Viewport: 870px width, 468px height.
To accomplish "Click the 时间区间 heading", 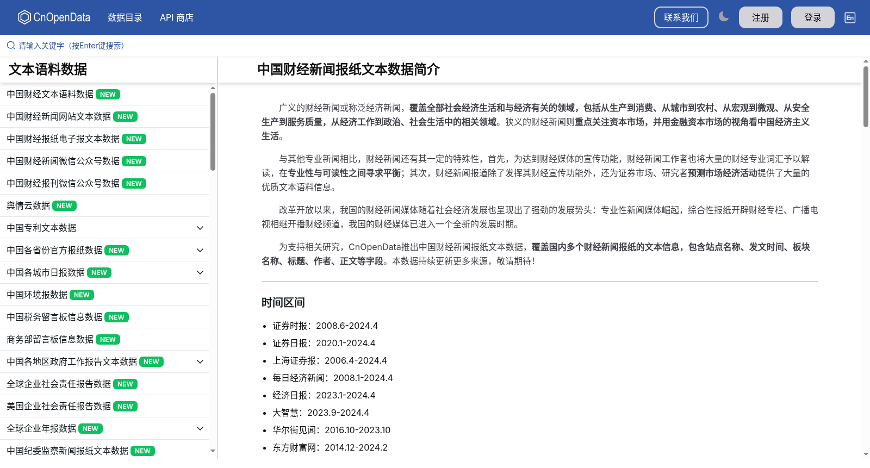I will coord(283,303).
